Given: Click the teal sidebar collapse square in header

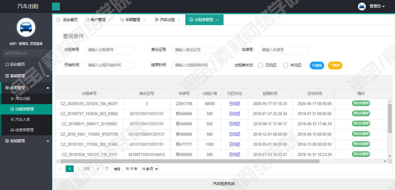Looking at the screenshot, I should pos(56,6).
